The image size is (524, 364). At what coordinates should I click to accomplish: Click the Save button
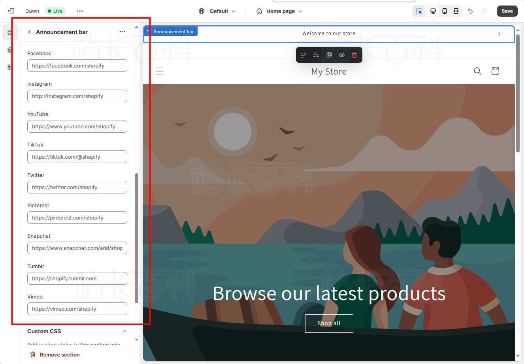tap(507, 11)
